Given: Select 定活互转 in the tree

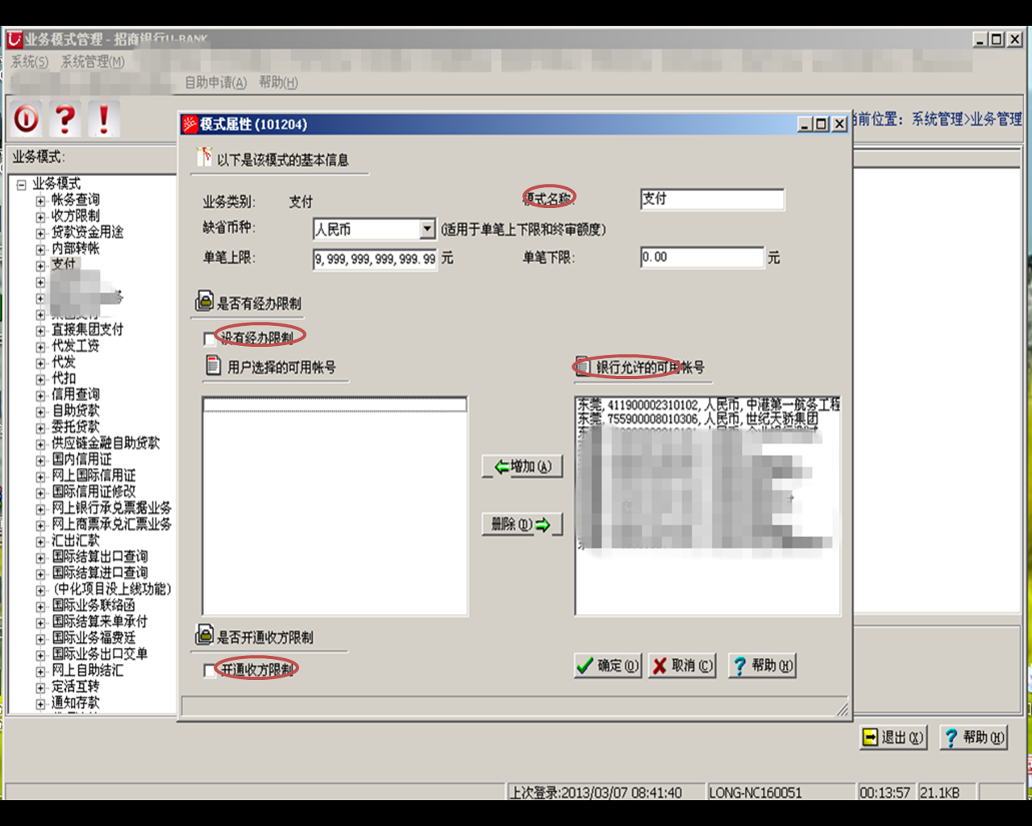Looking at the screenshot, I should pos(76,686).
